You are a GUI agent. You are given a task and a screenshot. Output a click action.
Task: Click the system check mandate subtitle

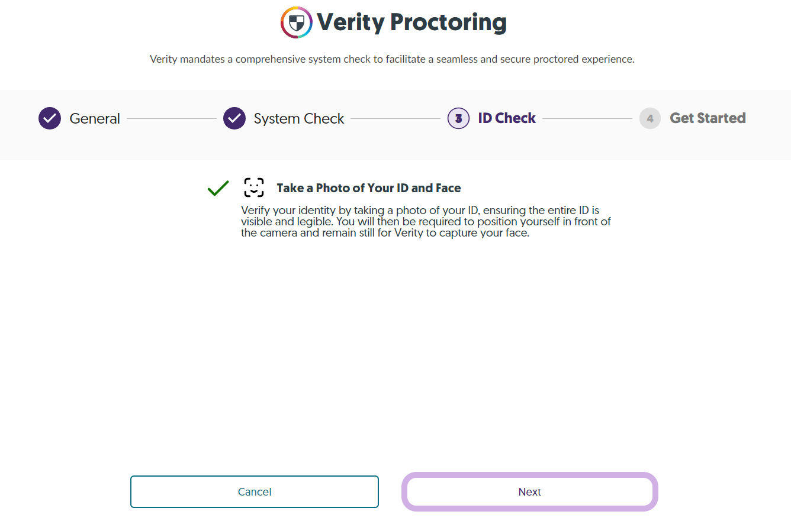click(392, 59)
